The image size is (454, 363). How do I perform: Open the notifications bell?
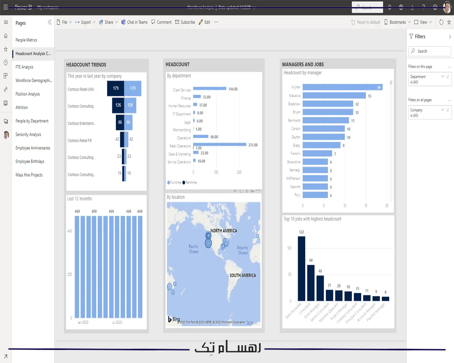[390, 7]
